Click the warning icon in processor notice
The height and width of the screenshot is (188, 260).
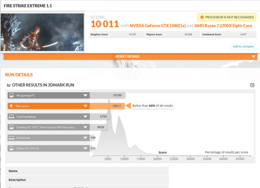[201, 17]
